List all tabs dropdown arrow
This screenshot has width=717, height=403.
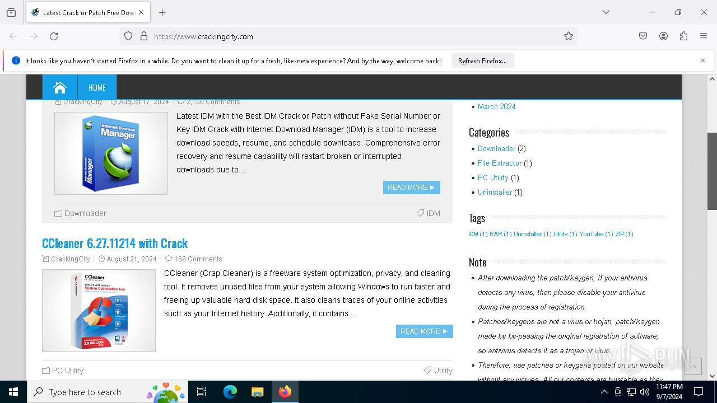coord(606,12)
